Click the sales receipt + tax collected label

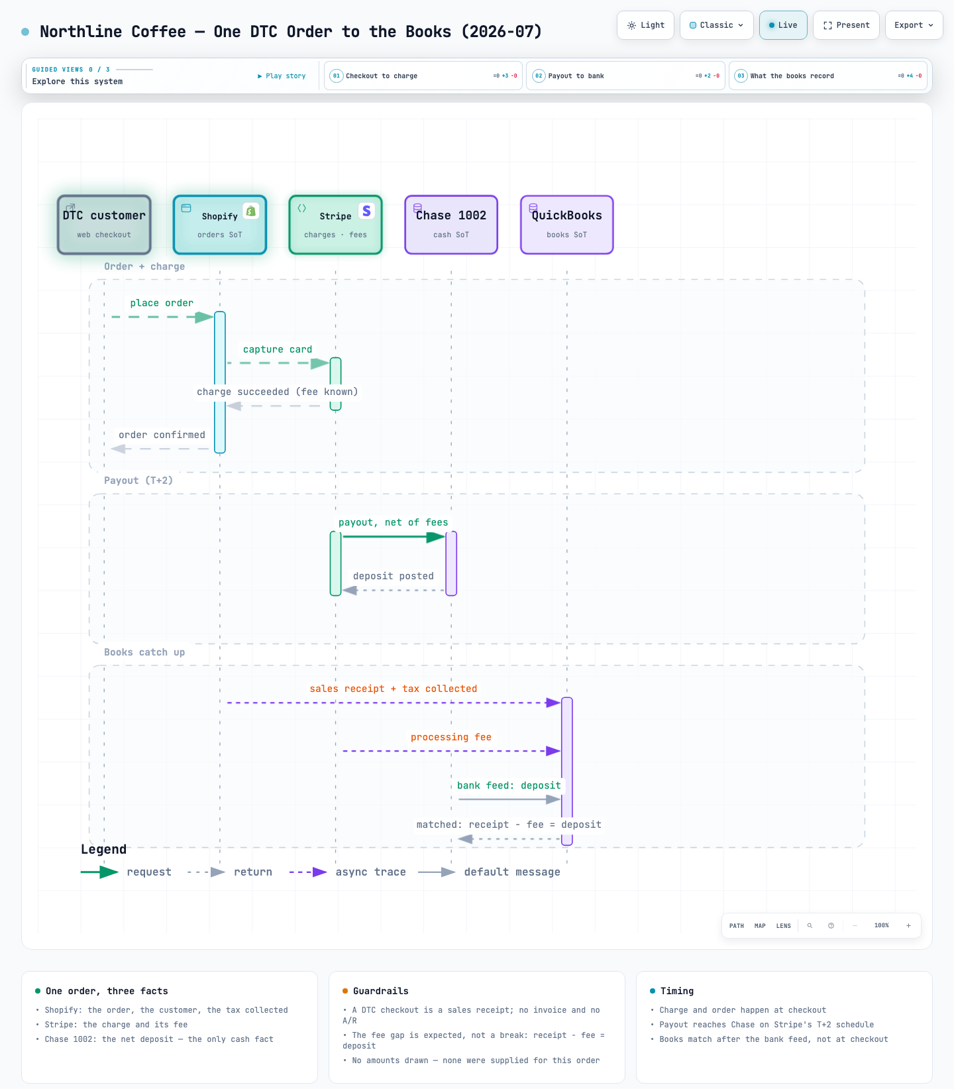pyautogui.click(x=394, y=689)
